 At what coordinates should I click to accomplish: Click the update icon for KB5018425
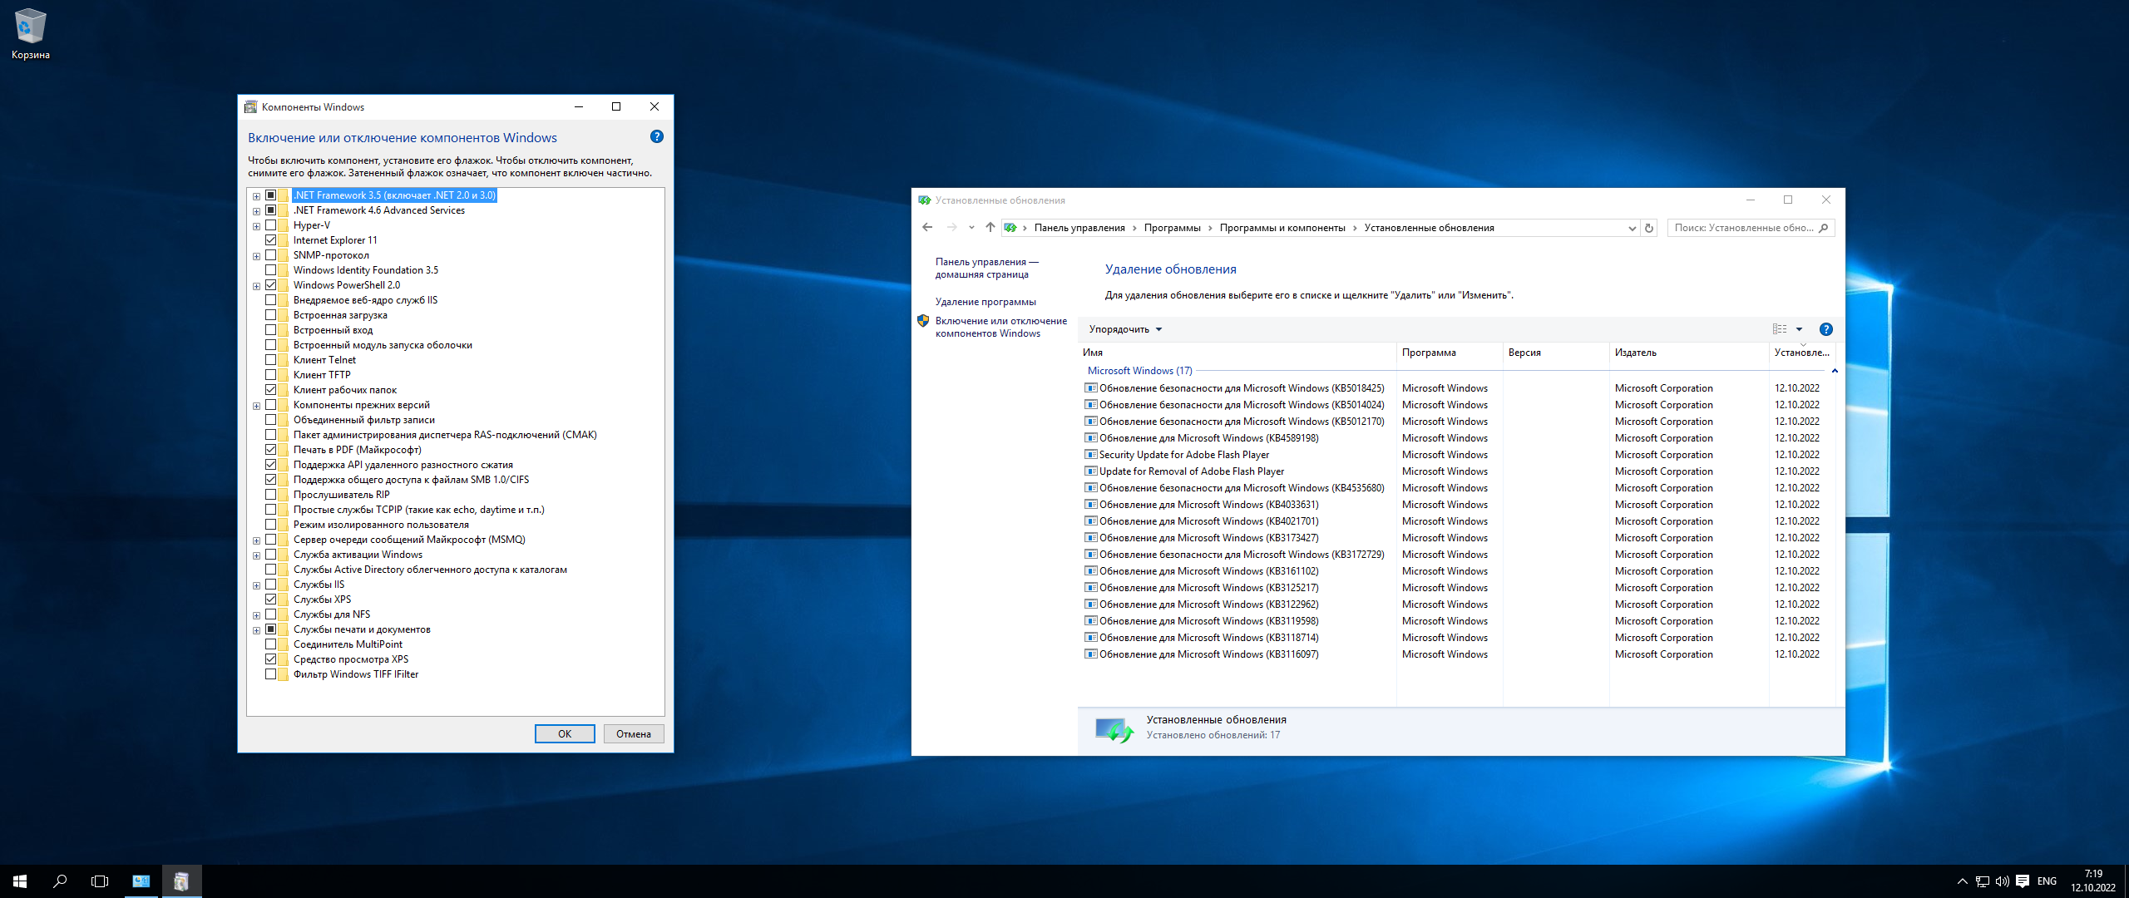[x=1090, y=388]
